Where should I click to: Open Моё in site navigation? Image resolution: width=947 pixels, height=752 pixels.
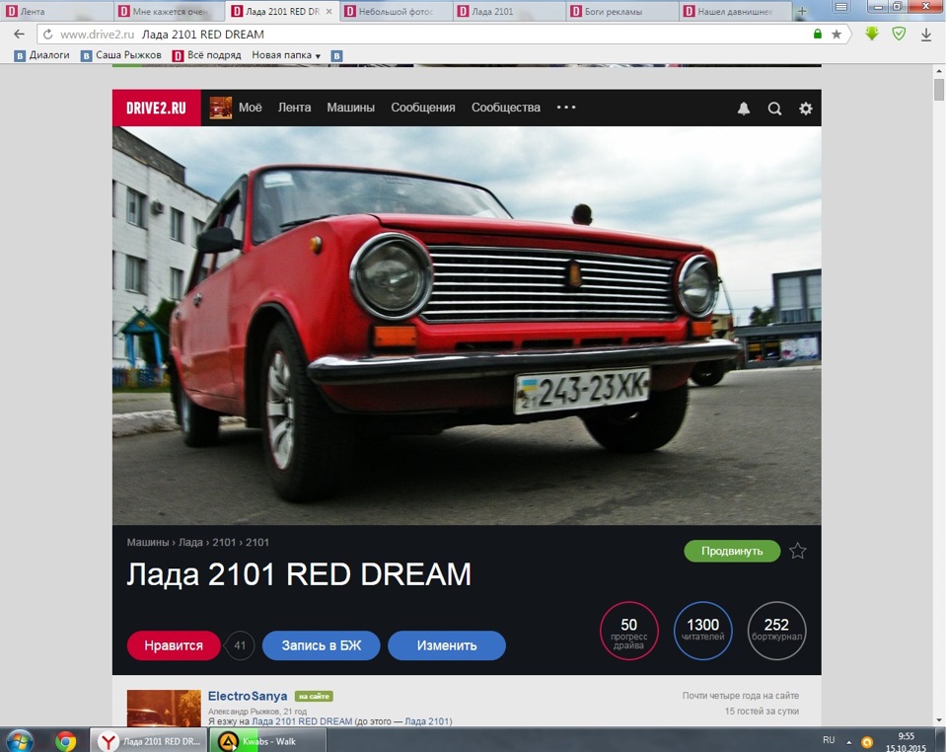[250, 108]
